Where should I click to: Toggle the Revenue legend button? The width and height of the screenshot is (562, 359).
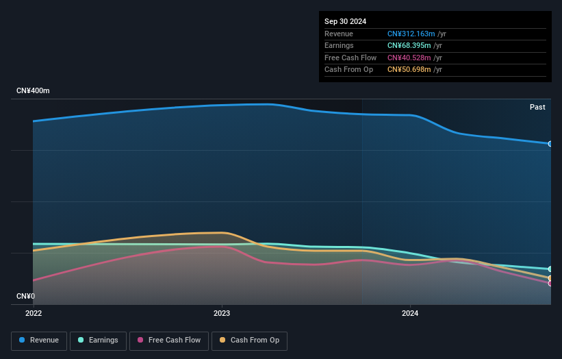[x=39, y=341]
